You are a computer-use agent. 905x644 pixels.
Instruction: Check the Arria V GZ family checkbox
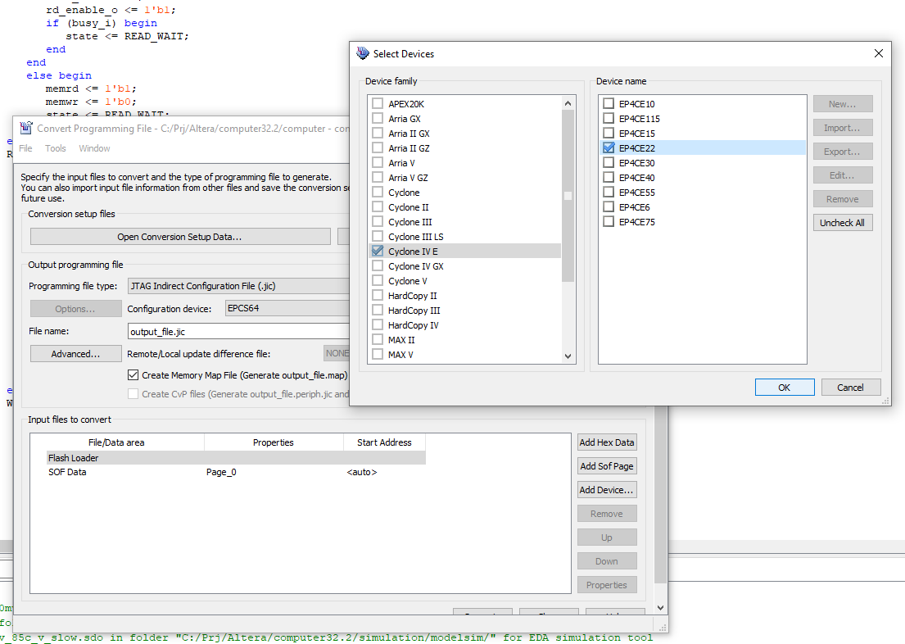(x=378, y=177)
